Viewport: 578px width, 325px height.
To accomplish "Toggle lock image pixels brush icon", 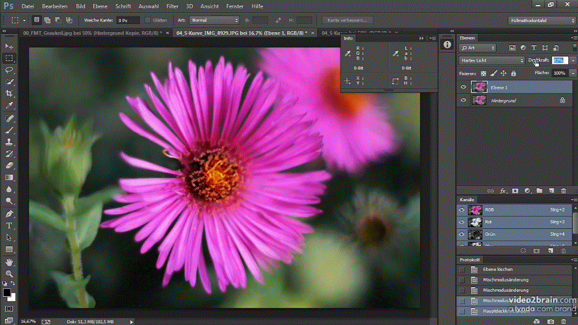I will (x=494, y=73).
